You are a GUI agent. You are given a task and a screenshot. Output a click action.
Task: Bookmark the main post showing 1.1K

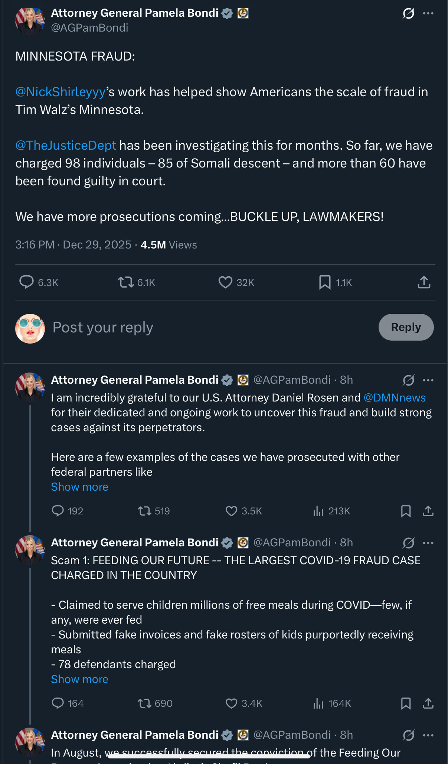(x=325, y=282)
